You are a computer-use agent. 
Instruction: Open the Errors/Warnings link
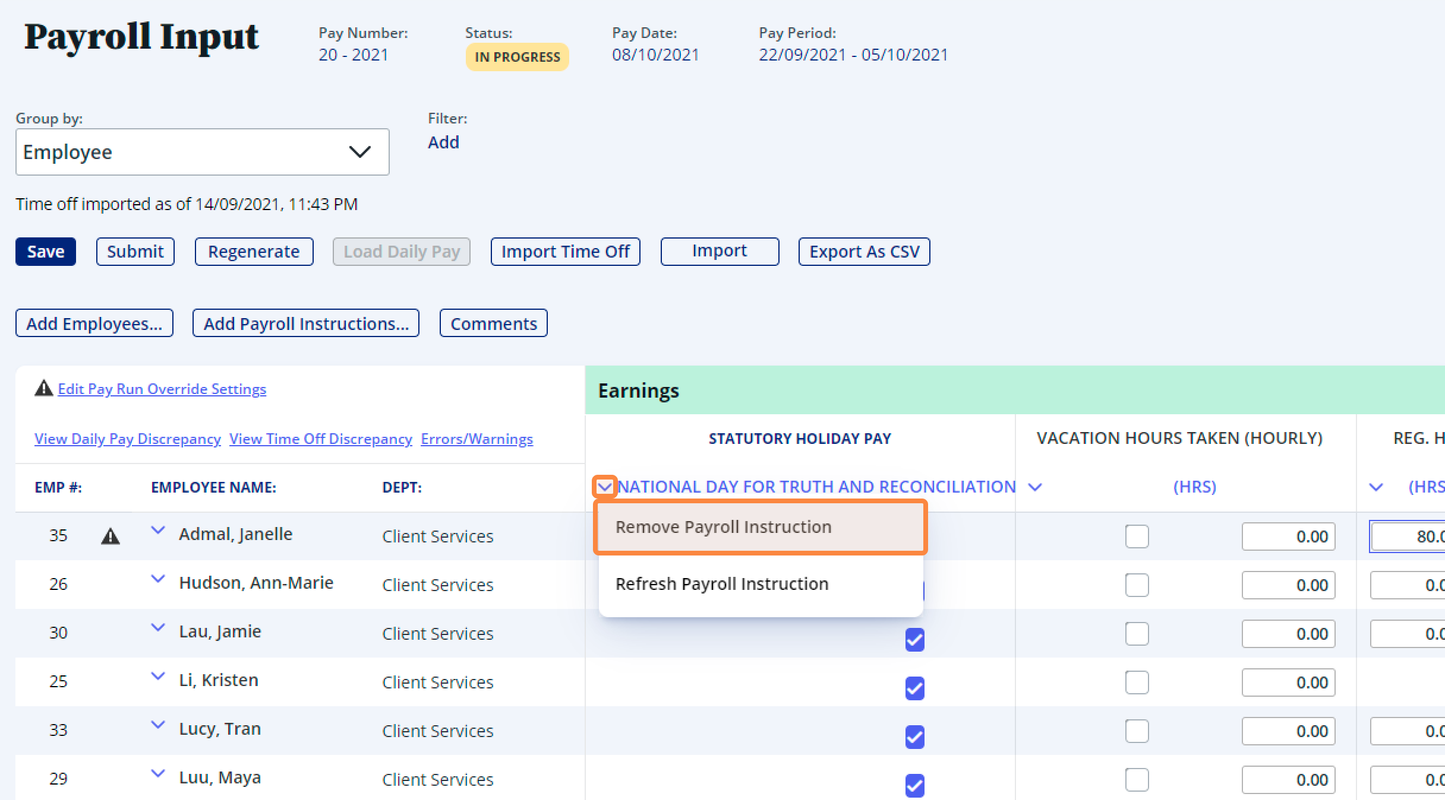477,439
